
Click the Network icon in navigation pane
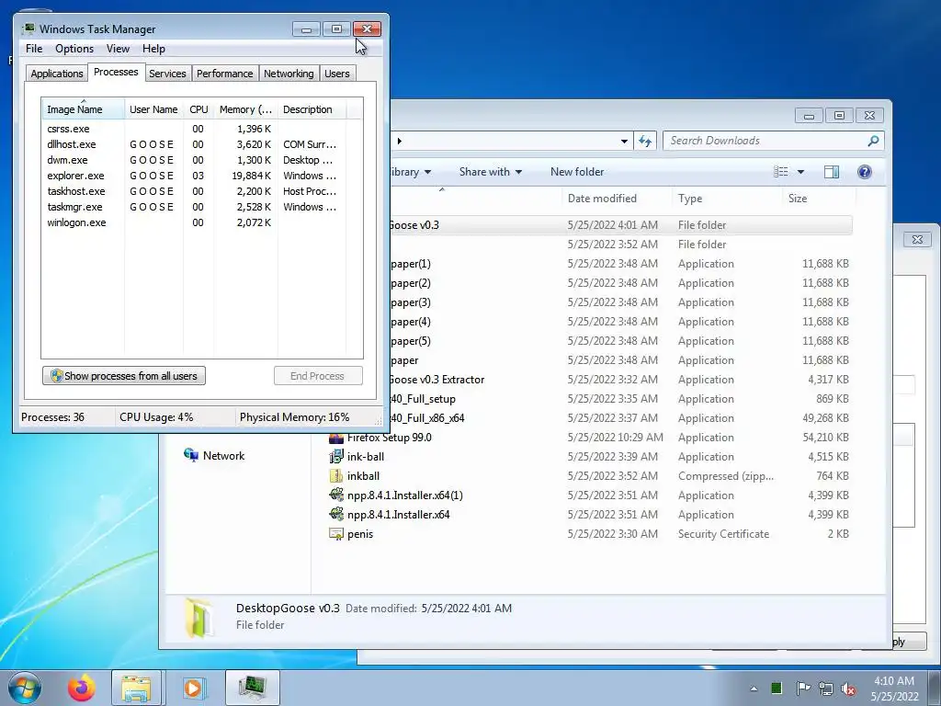(191, 455)
